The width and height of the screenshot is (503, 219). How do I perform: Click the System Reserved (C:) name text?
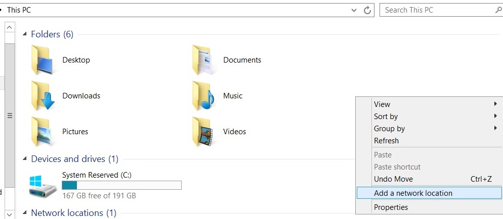click(97, 175)
